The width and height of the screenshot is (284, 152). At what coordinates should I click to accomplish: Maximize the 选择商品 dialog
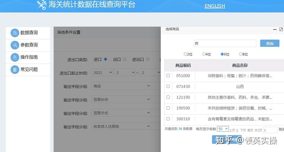click(x=281, y=29)
